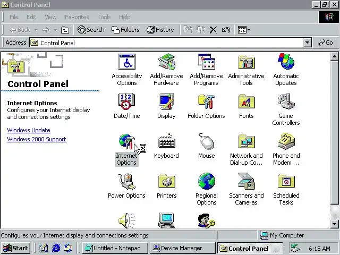Toggle the History pane button

[160, 30]
